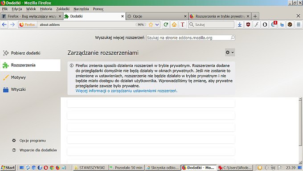
Task: Open the Downloads arrow icon
Action: (240, 24)
